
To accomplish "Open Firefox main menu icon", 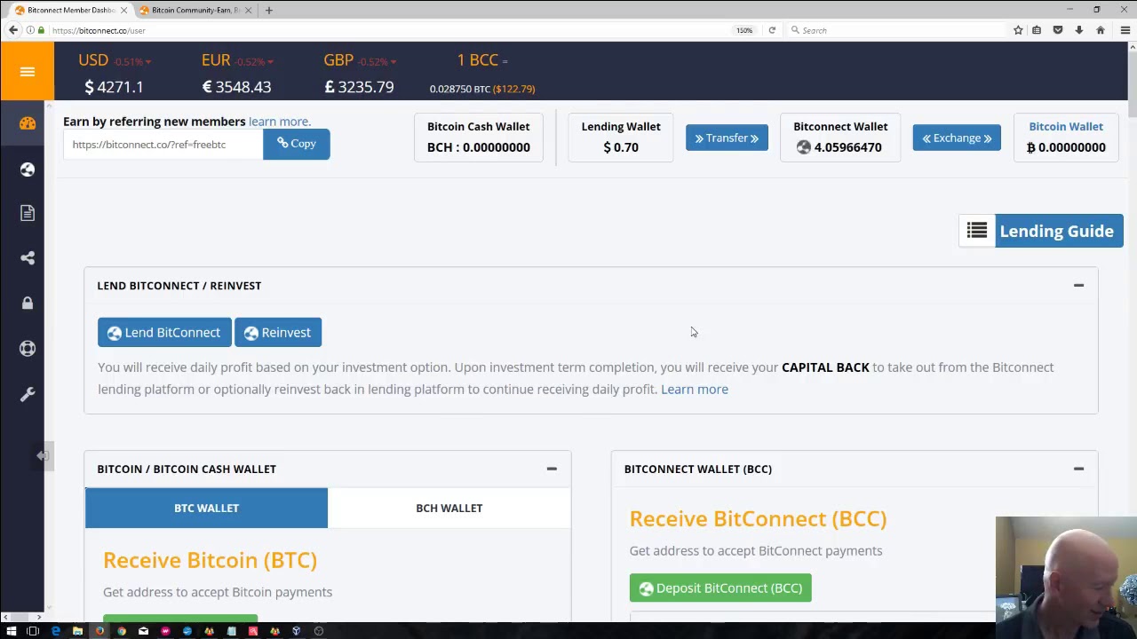I will (1125, 30).
